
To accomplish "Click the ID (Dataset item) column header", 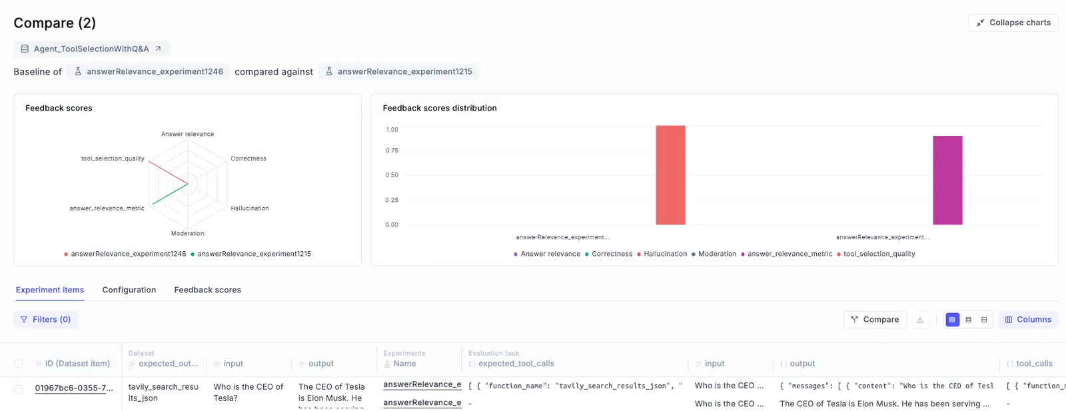I will click(77, 364).
